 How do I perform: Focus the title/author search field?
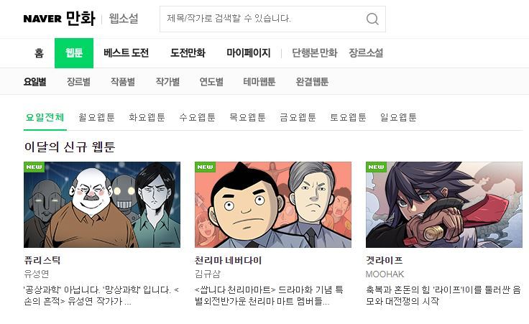coord(262,19)
